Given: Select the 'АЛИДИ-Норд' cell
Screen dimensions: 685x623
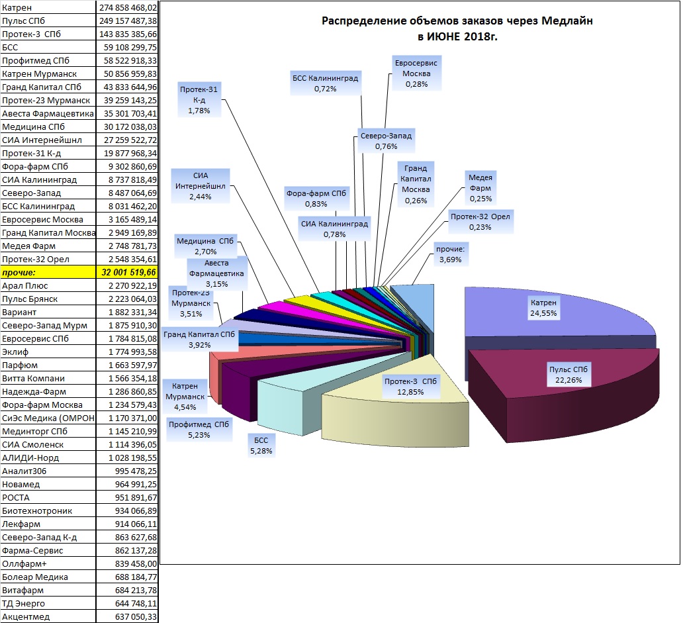Looking at the screenshot, I should [x=48, y=458].
